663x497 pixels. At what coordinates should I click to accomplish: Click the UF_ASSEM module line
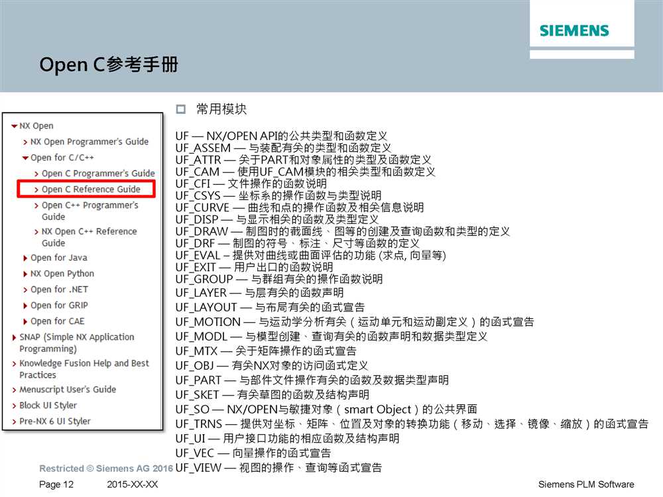[x=283, y=148]
